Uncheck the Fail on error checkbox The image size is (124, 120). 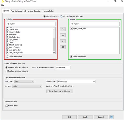pos(7,106)
